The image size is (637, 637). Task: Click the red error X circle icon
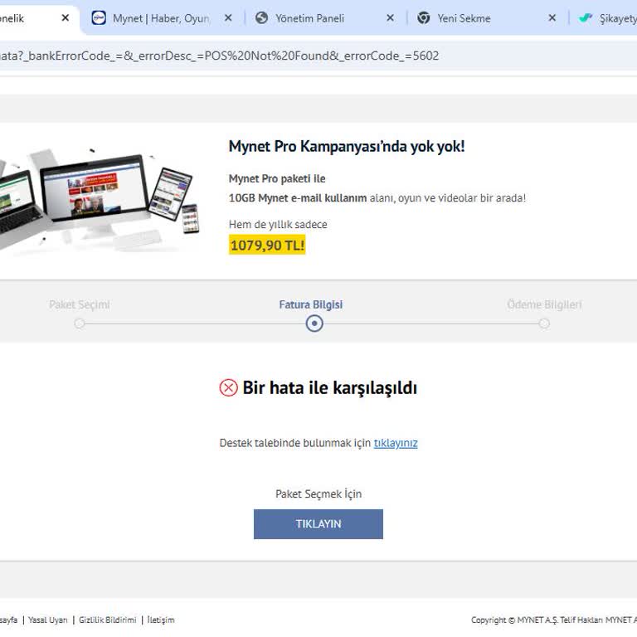[228, 387]
